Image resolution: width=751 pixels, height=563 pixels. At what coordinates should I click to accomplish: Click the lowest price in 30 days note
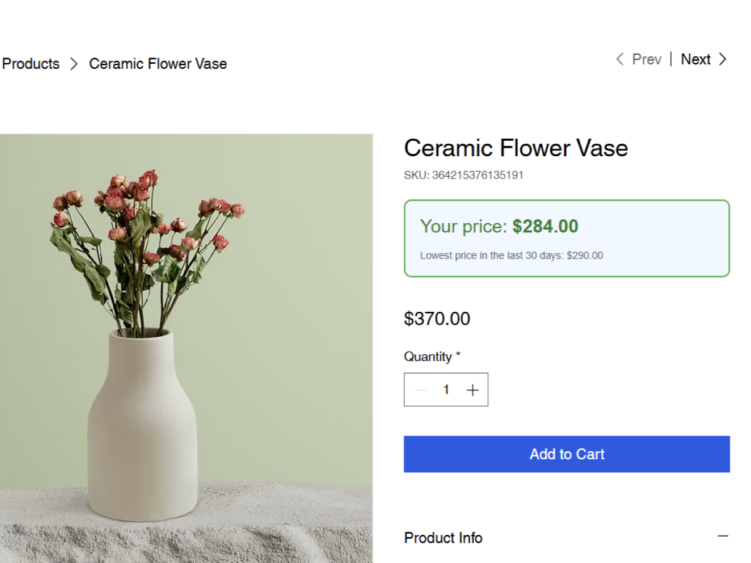(511, 256)
